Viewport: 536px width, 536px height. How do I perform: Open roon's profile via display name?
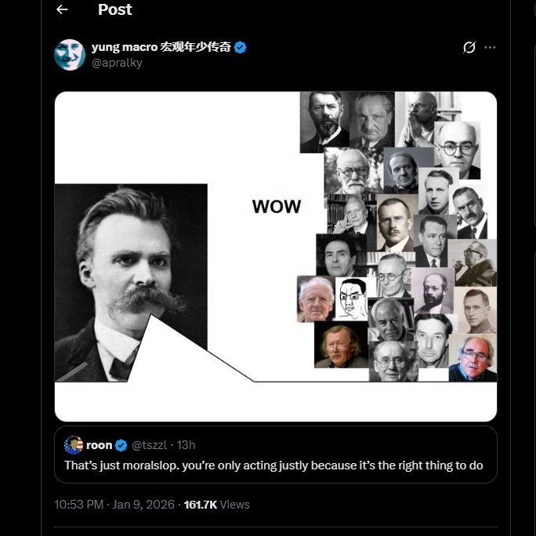coord(100,445)
